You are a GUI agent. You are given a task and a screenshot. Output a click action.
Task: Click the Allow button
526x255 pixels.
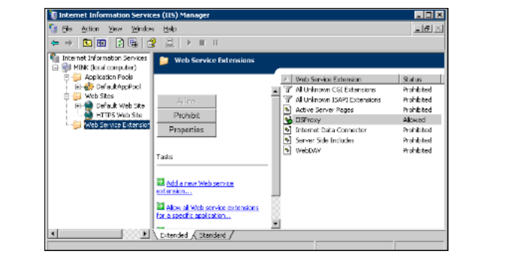(x=187, y=101)
